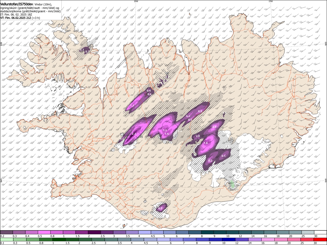This screenshot has width=327, height=245.
Task: Click the '25' label in the top legend row
Action: point(303,236)
